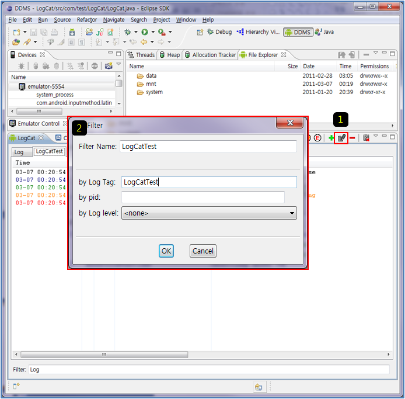Click the gray Delete minus icon in File Explorer
405x399 pixels.
pos(366,54)
